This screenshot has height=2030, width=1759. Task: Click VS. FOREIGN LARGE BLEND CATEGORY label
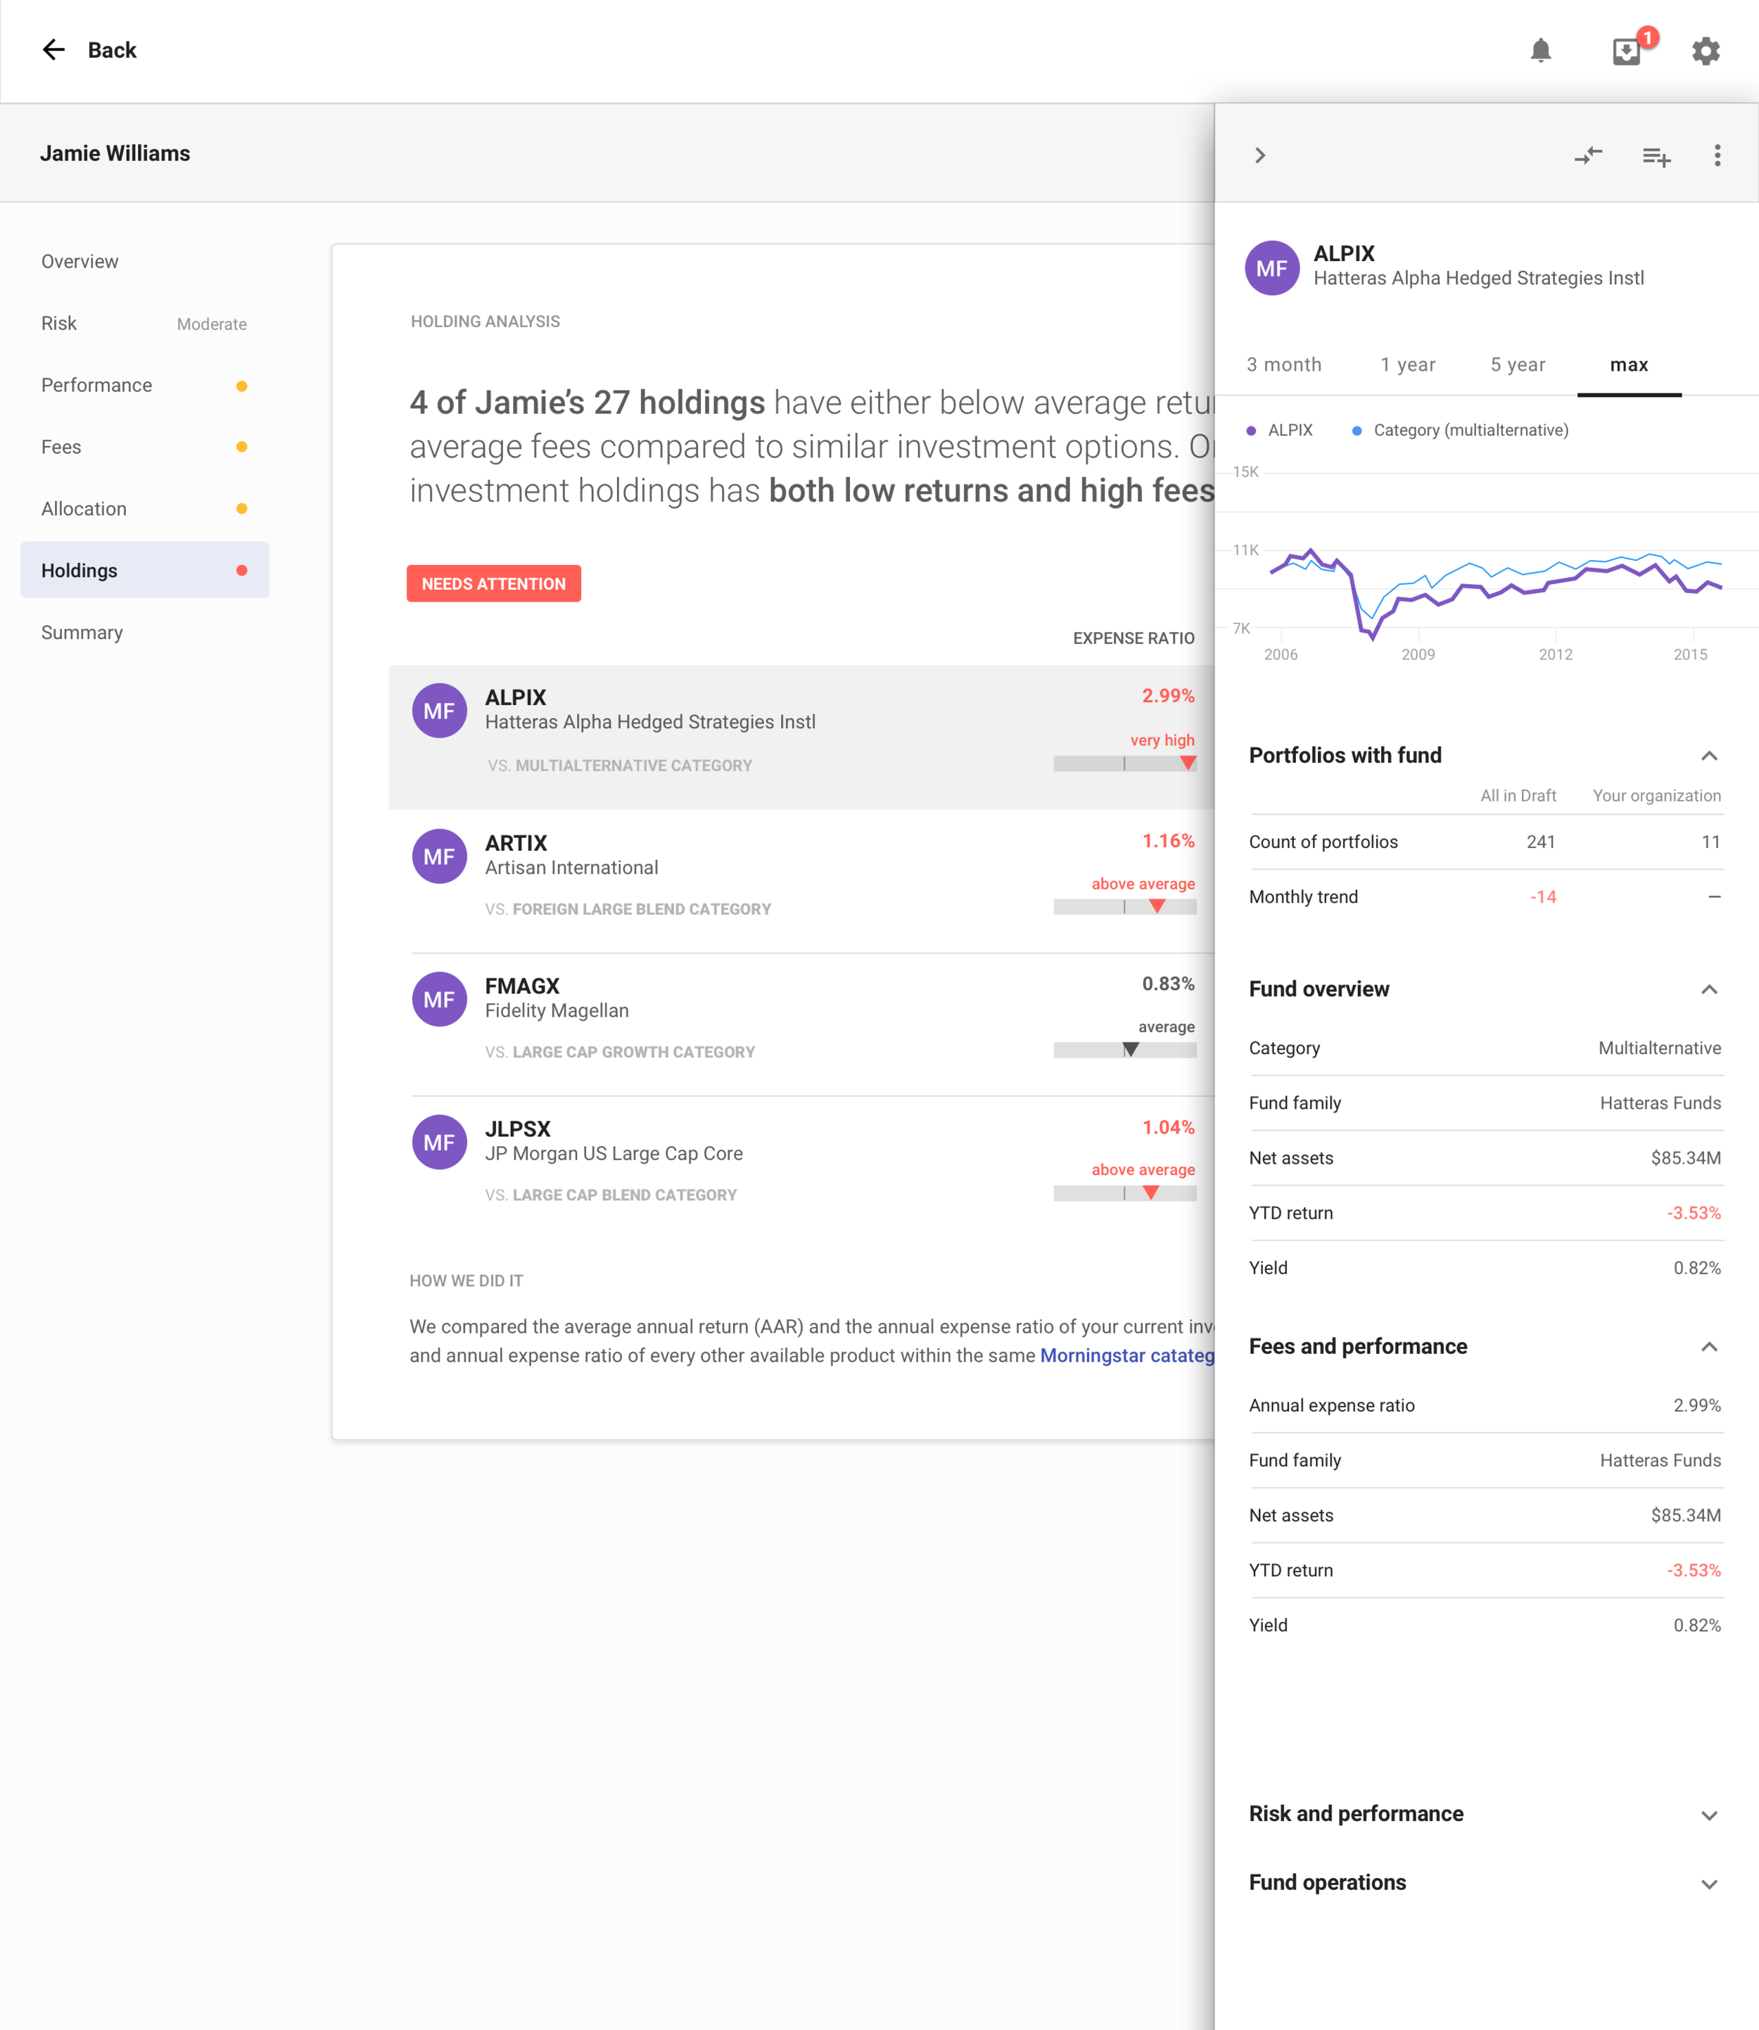tap(628, 909)
